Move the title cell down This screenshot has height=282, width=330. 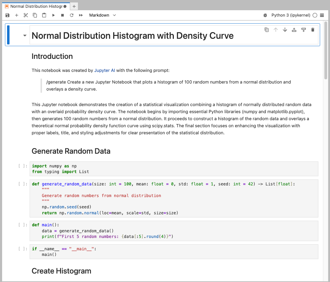point(285,30)
